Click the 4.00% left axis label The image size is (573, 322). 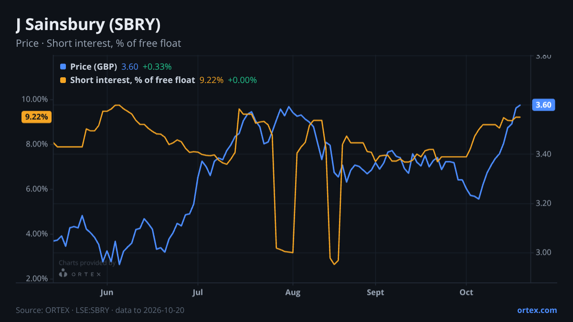36,234
